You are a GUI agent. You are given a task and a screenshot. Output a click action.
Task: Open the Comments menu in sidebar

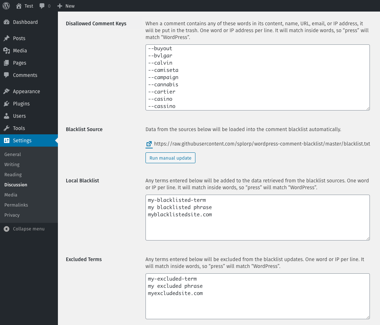pos(29,75)
